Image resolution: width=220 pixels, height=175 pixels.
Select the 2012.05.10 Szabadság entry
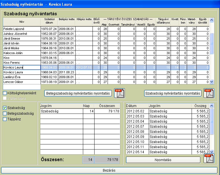coord(167,142)
